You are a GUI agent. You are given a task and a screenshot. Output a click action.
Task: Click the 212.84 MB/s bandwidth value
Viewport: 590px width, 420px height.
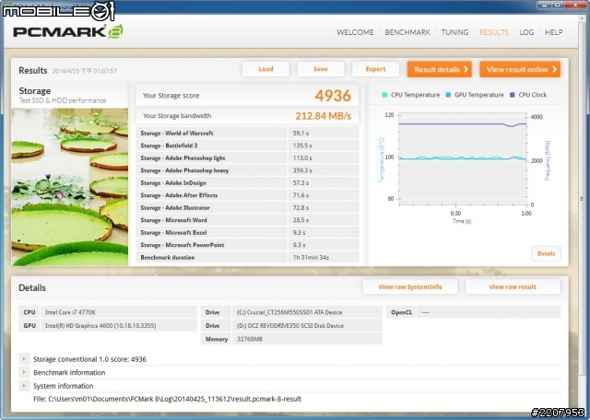324,116
